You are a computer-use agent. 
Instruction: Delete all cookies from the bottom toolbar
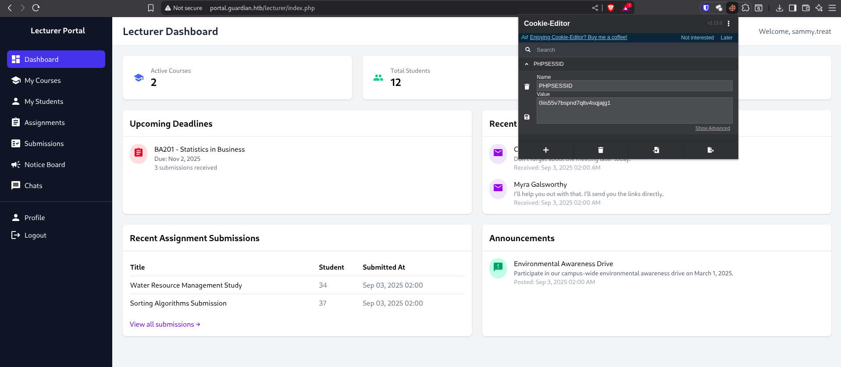(600, 150)
